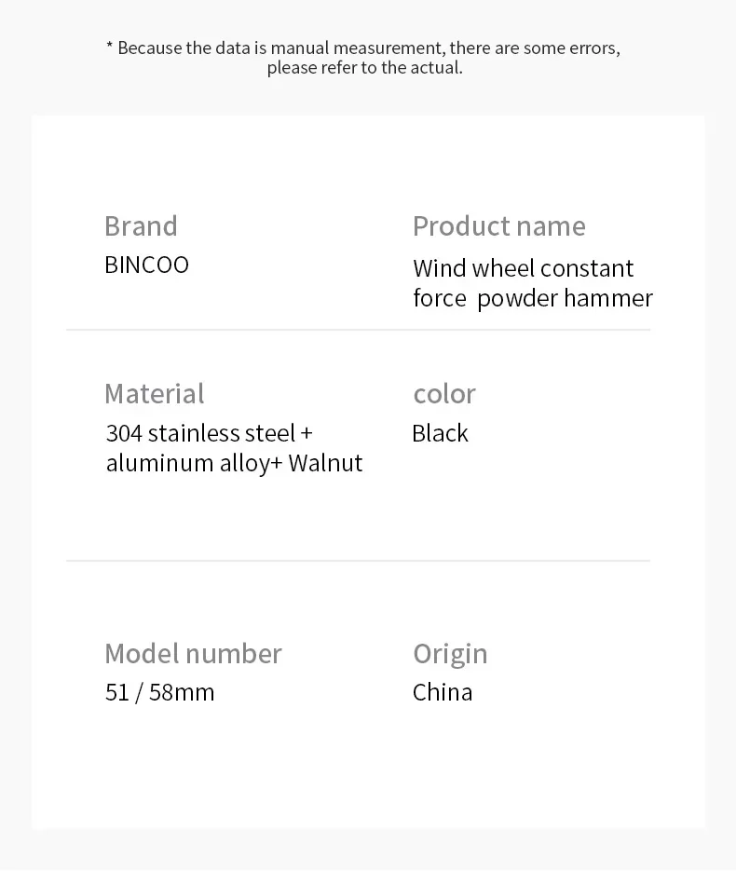Select the China origin value
The width and height of the screenshot is (736, 871).
click(x=443, y=693)
